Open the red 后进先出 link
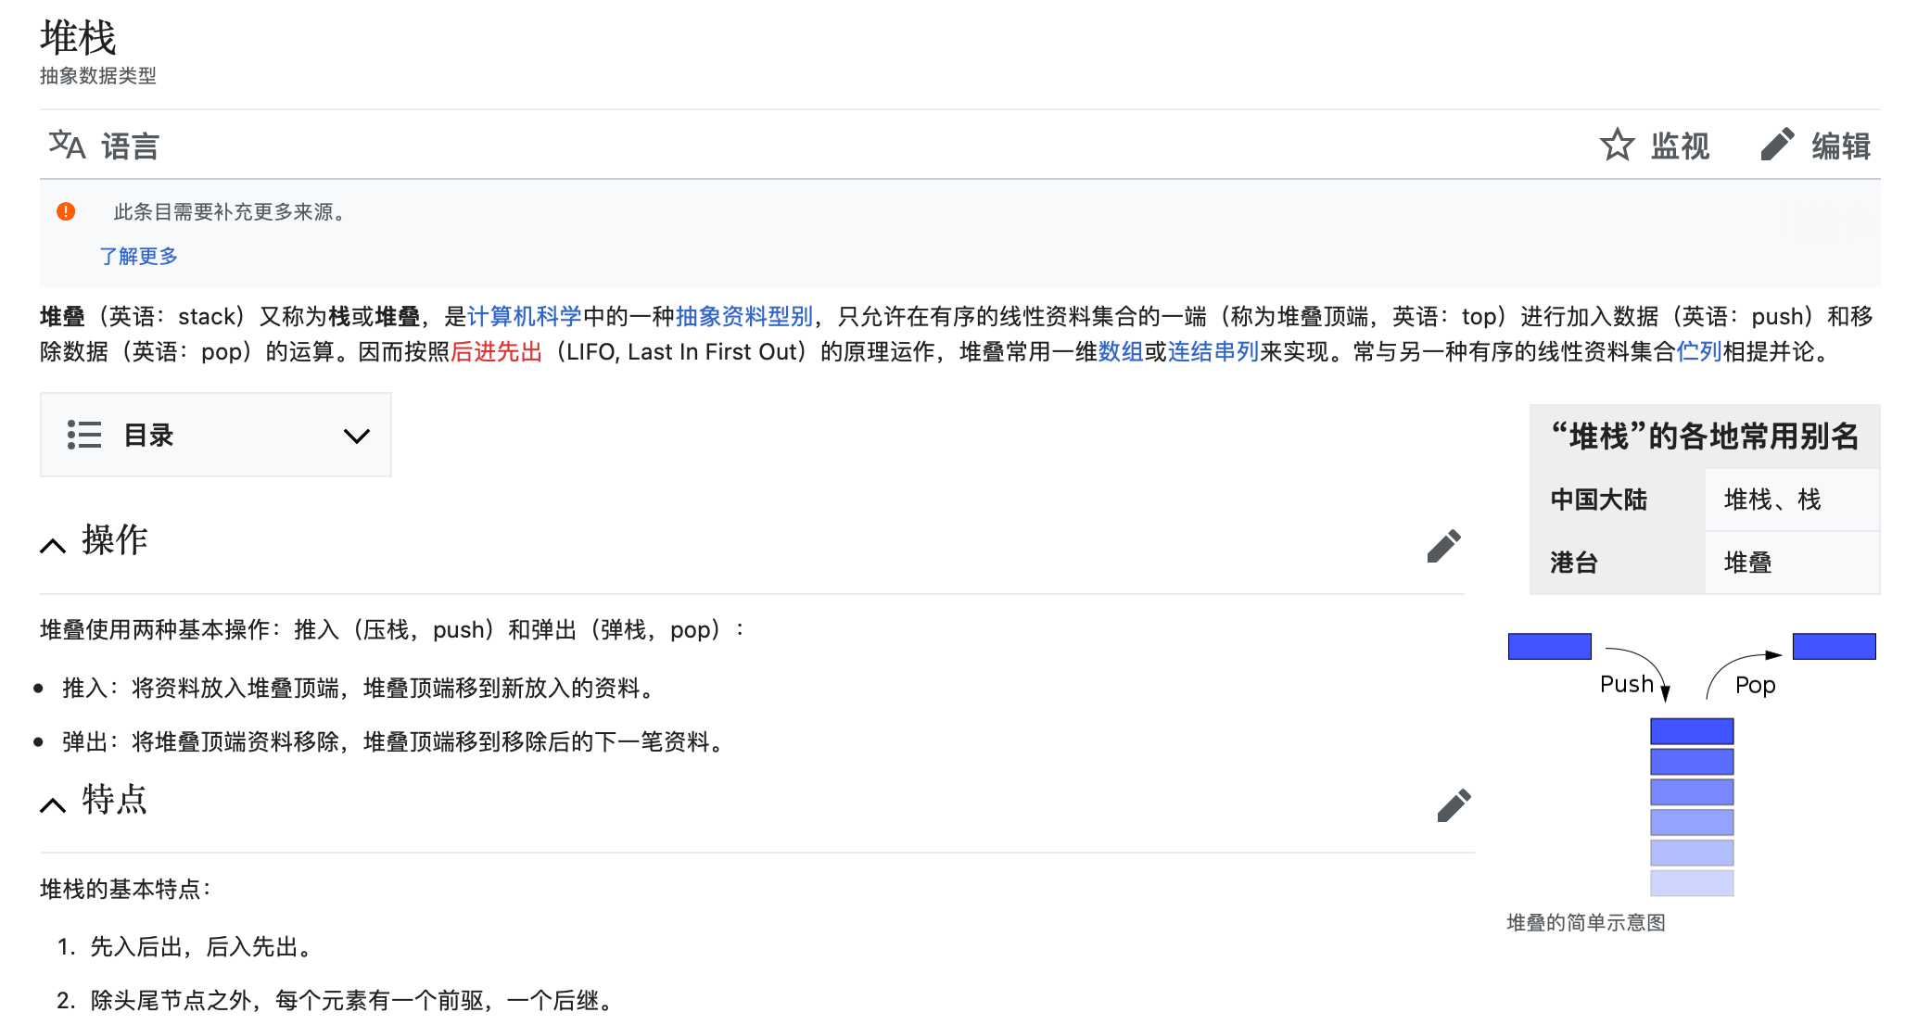Viewport: 1930px width, 1025px height. point(496,352)
